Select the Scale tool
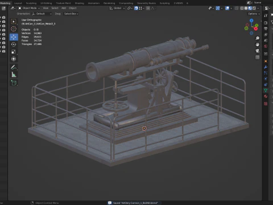 (14, 52)
